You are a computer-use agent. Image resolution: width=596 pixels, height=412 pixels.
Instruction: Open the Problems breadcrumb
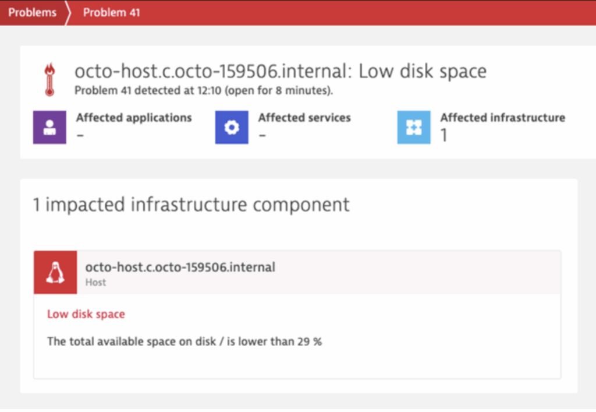[x=32, y=12]
